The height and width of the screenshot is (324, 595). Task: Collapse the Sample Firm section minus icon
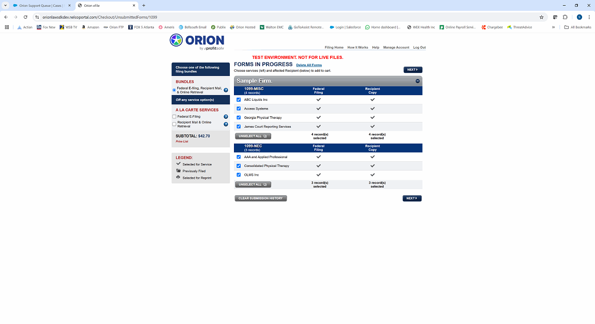(x=417, y=81)
